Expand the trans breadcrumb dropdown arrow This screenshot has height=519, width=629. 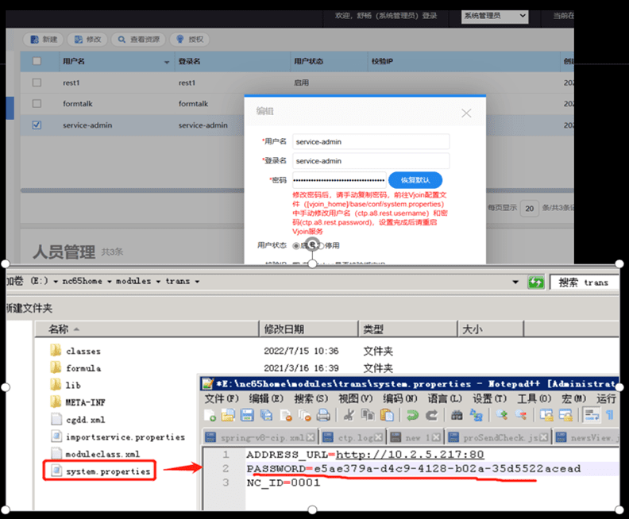[197, 282]
